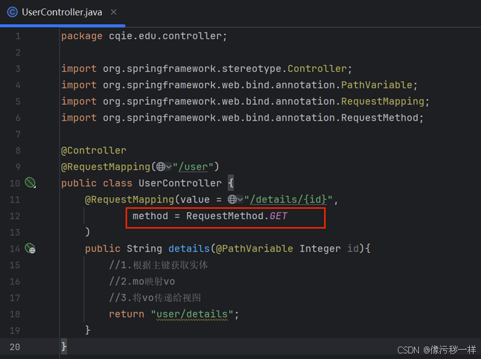This screenshot has height=359, width=481.
Task: Open the URL globe dropdown before "/details/{id}"
Action: [x=235, y=200]
